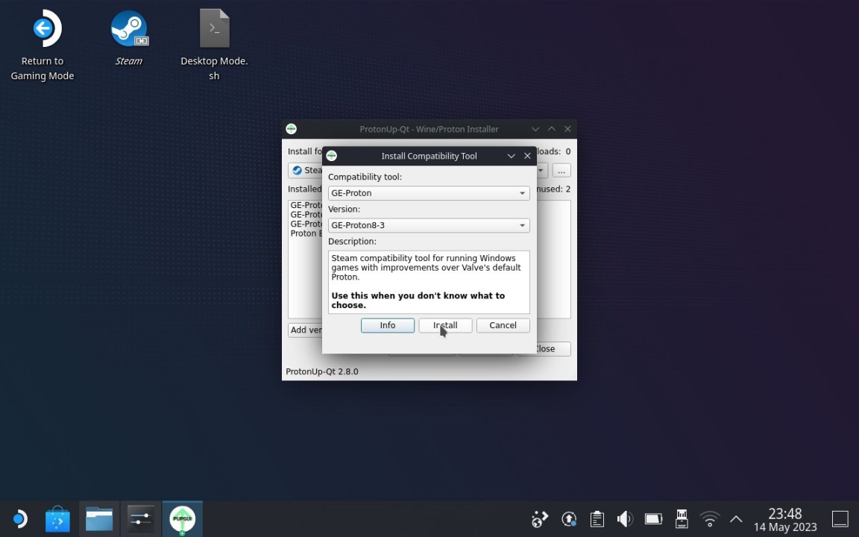Click the ... browse button in ProtonUp-Qt window
The width and height of the screenshot is (859, 537).
tap(561, 170)
